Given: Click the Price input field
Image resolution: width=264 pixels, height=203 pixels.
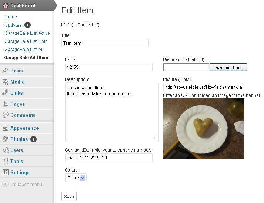Looking at the screenshot, I should point(108,67).
